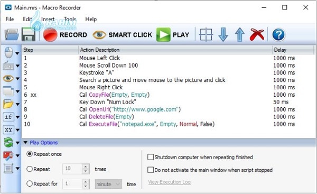Open help via blue question mark icon
317x194 pixels.
point(278,35)
